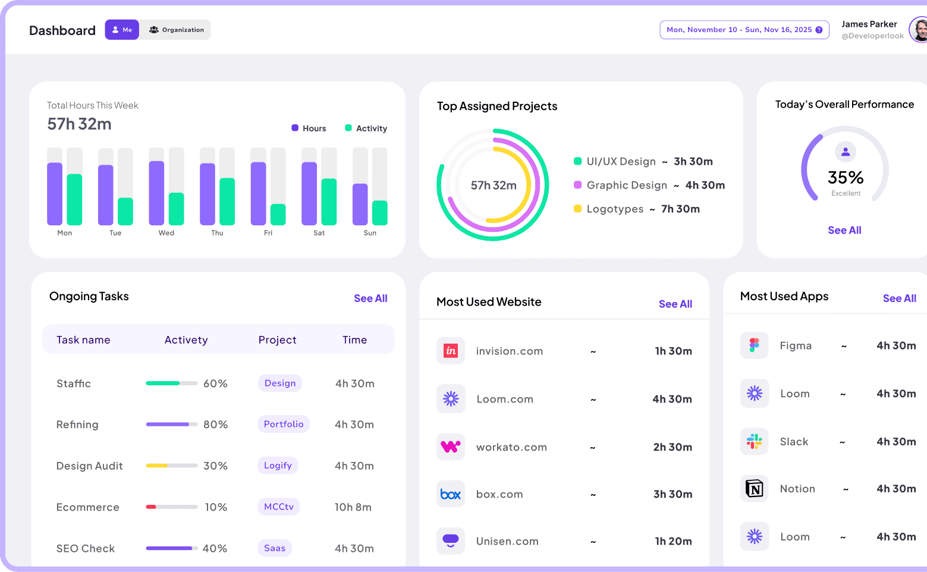Toggle the Activity legend above the bar chart
This screenshot has width=927, height=572.
[365, 128]
